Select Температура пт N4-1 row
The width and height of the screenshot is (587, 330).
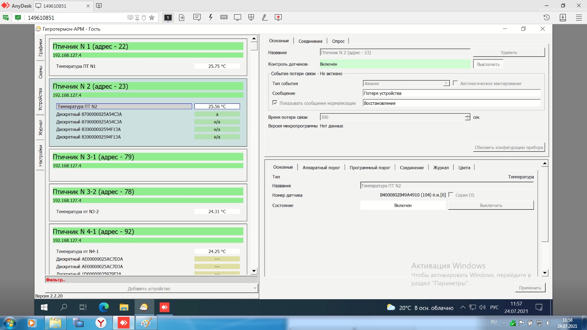pos(148,252)
